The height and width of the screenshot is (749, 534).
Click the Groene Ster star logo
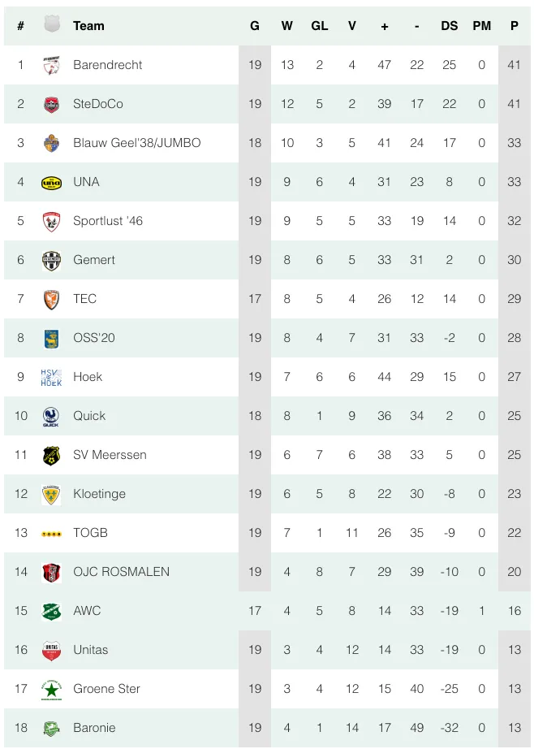coord(51,689)
